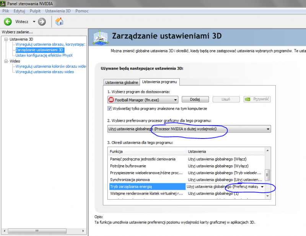Open the Edytuj menu
The width and height of the screenshot is (306, 236).
click(x=20, y=11)
